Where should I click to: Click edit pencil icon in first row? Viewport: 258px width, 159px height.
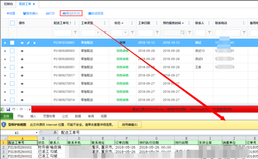pos(28,43)
